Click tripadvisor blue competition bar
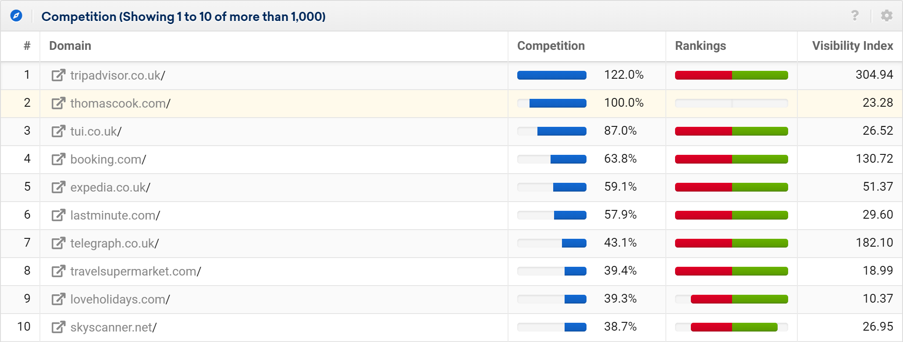 click(x=552, y=75)
